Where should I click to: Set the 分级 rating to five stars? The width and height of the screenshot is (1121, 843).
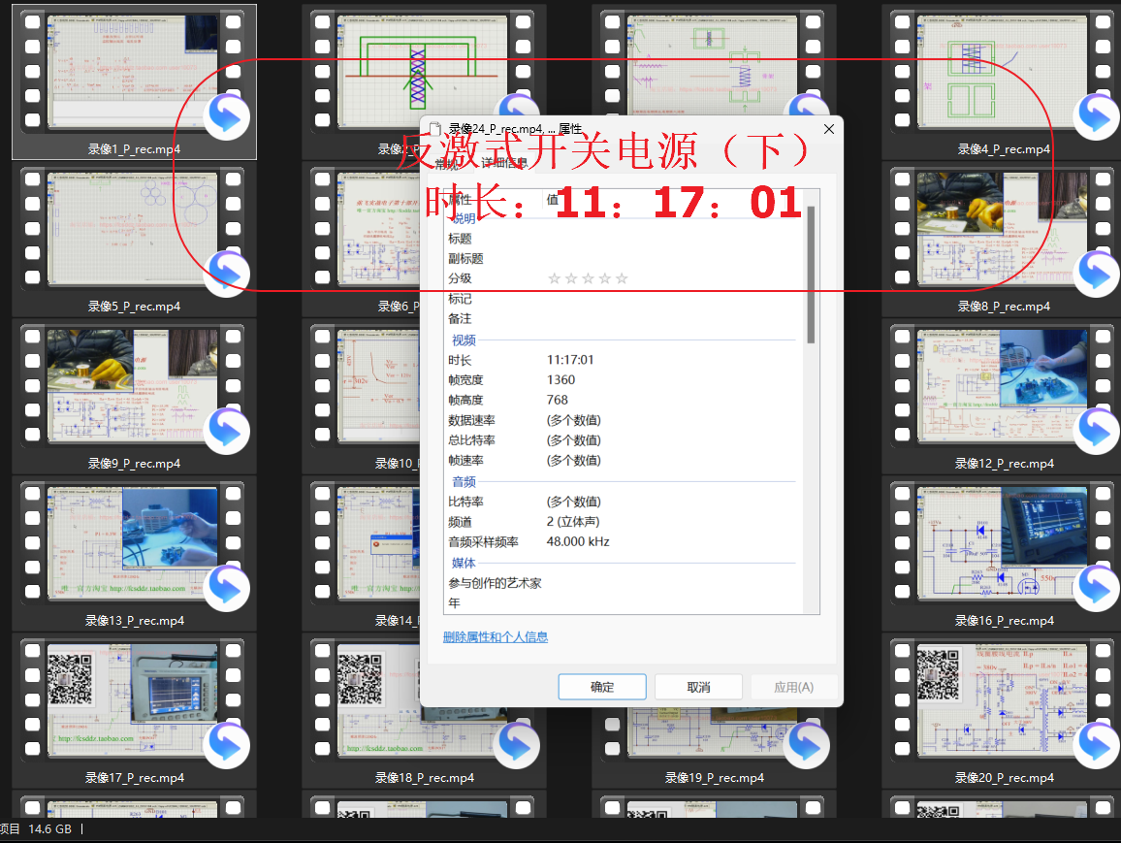(x=622, y=278)
